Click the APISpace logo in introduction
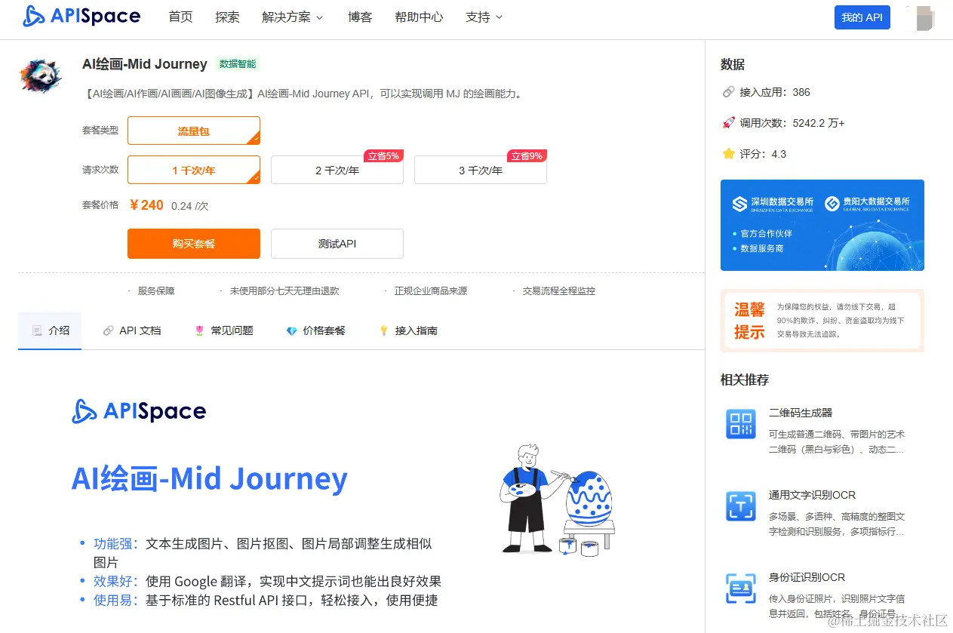 tap(139, 411)
